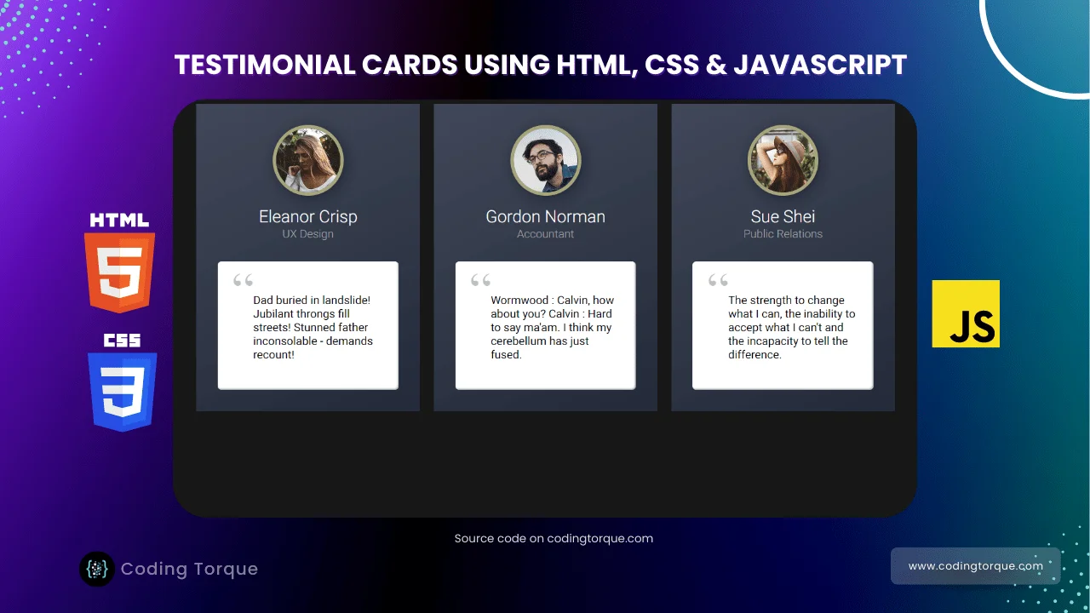This screenshot has height=613, width=1090.
Task: Click Gordon Norman's avatar photo
Action: [x=545, y=160]
